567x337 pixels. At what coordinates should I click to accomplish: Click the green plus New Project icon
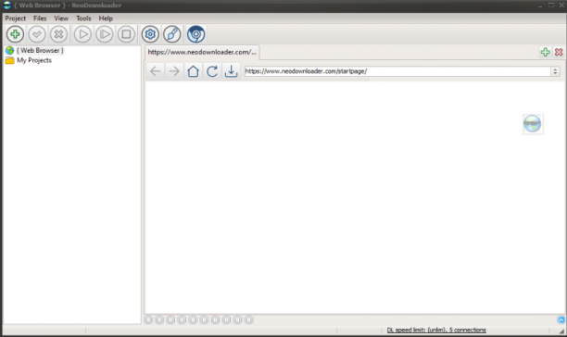pos(15,34)
